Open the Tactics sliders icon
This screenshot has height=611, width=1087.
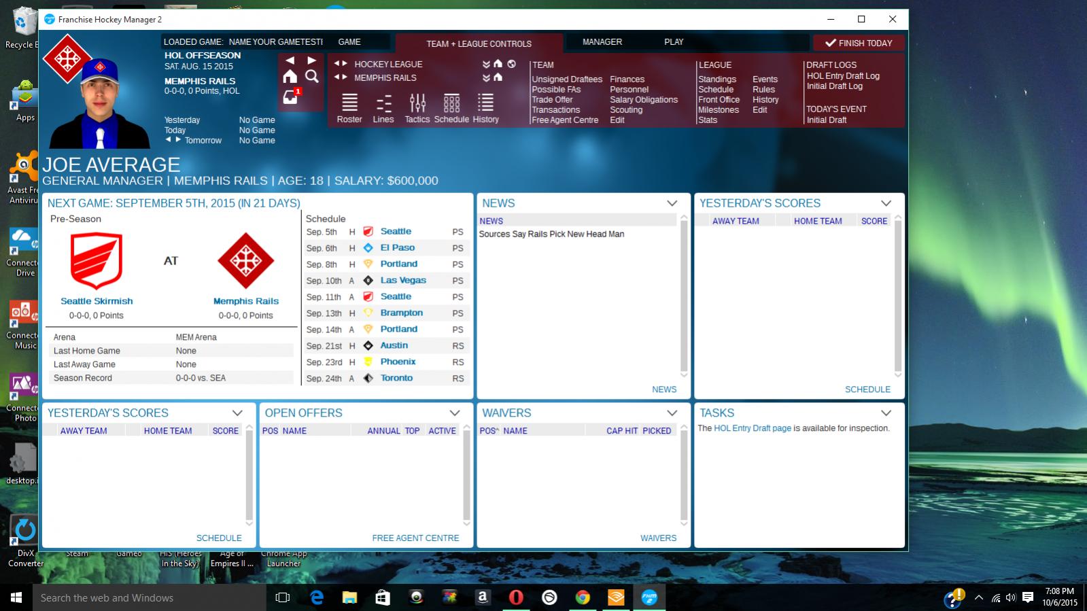click(x=417, y=103)
